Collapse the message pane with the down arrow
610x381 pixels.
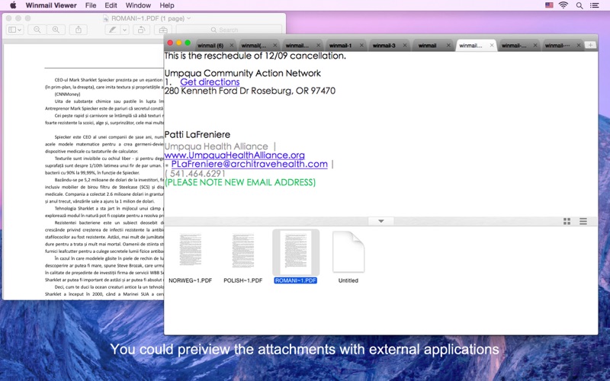(381, 221)
